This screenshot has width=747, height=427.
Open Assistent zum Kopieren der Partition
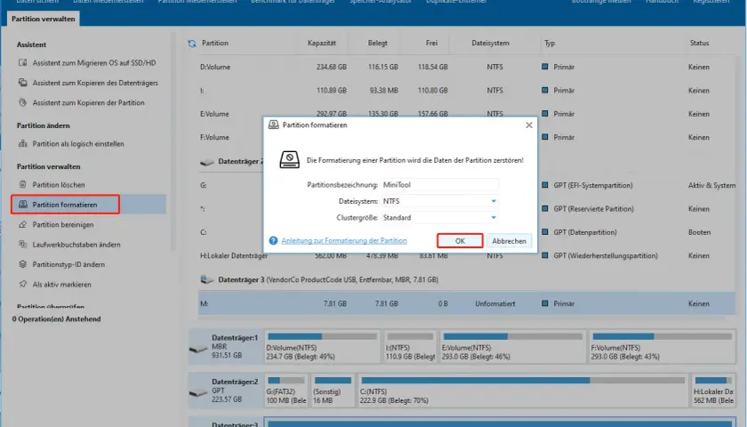pos(88,102)
